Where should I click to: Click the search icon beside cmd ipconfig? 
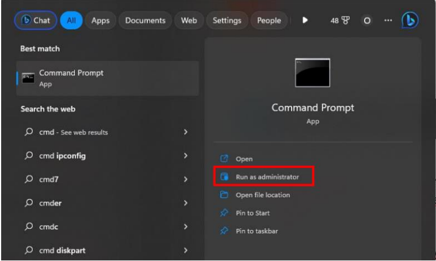click(29, 156)
